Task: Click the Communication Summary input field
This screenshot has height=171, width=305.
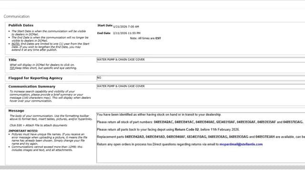Action: click(201, 86)
